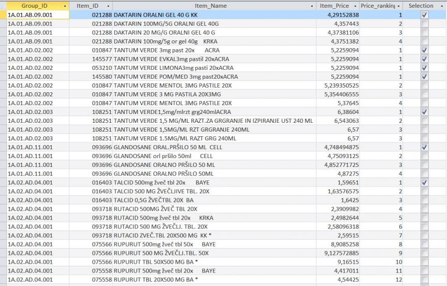
Task: Open the Item_Price column dropdown arrow
Action: point(355,6)
